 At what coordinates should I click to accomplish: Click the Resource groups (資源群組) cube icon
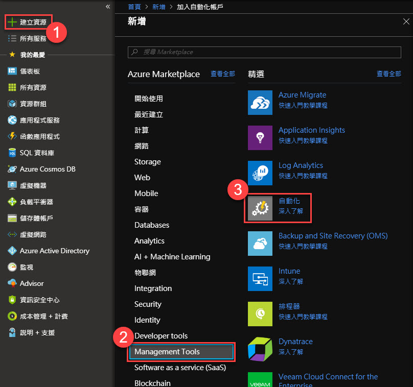point(12,104)
